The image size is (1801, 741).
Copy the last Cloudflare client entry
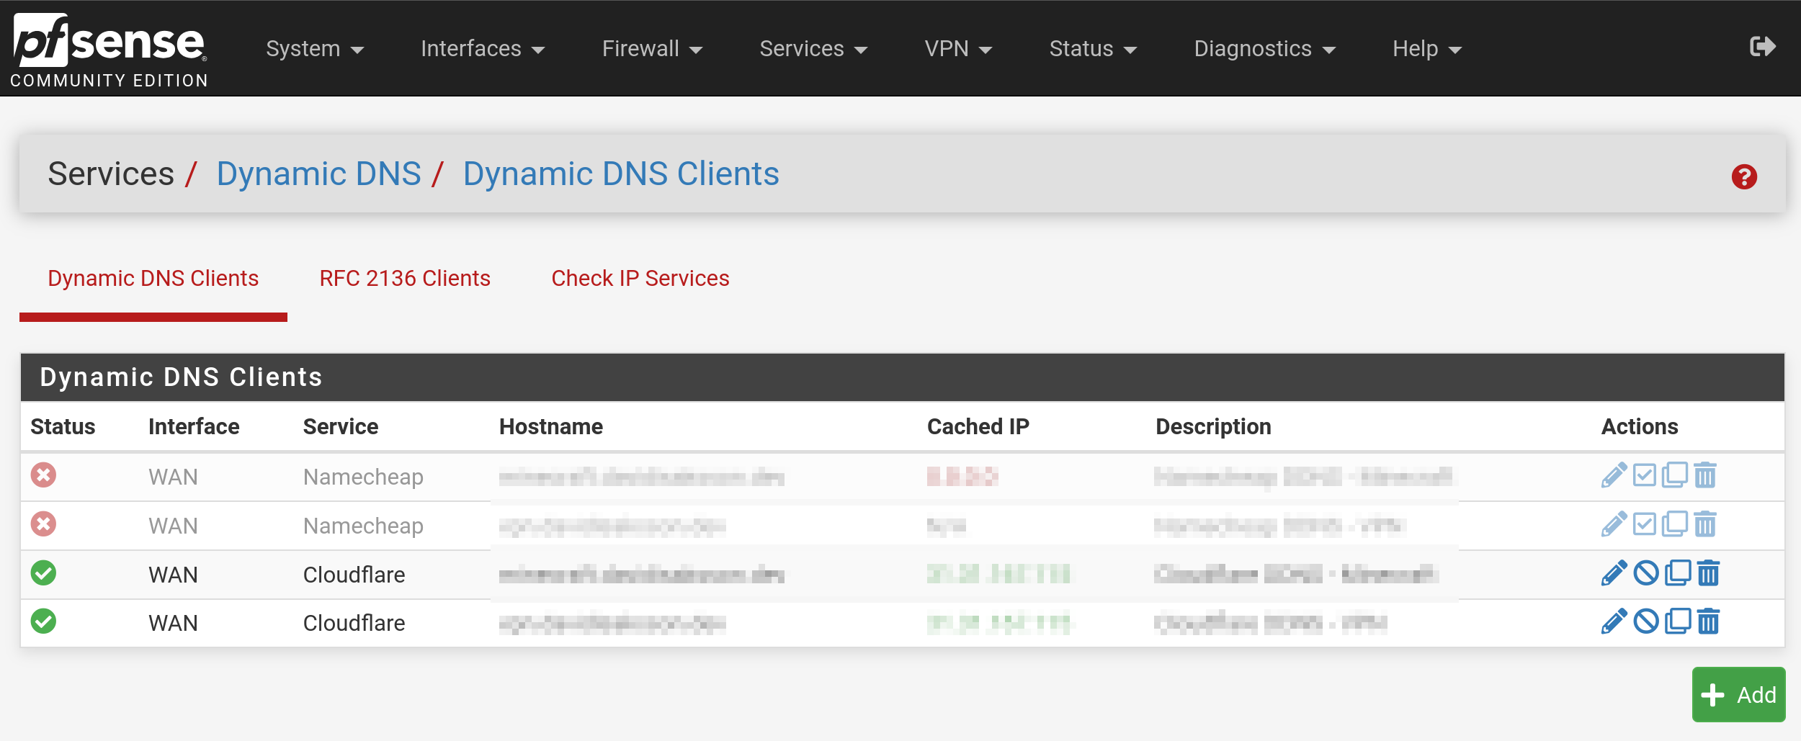click(1678, 621)
